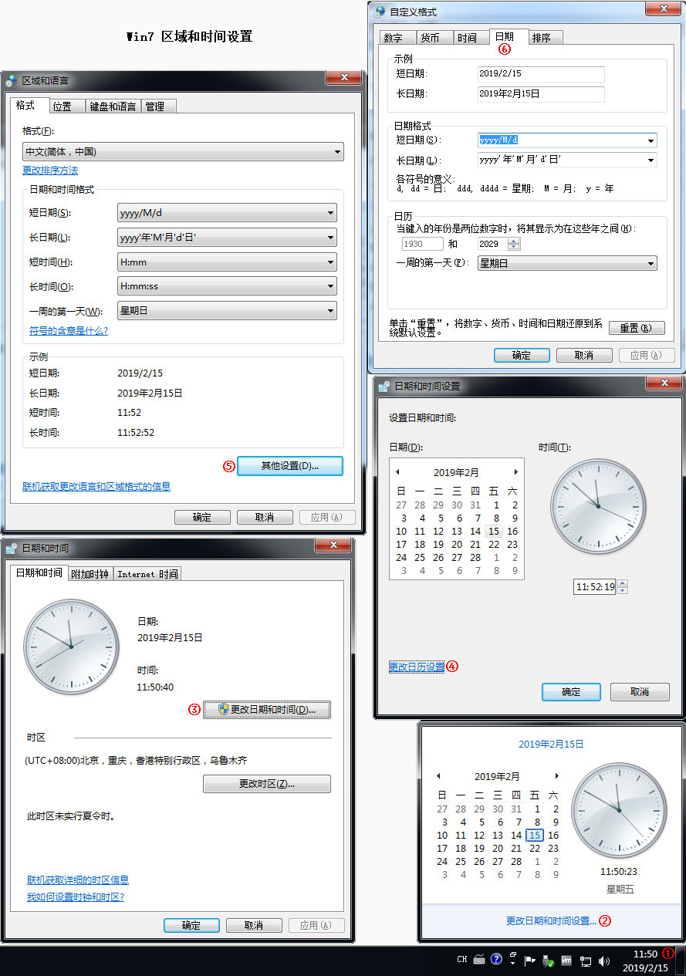Open the volume speaker tray icon
Screen dimensions: 686x976
(x=603, y=961)
